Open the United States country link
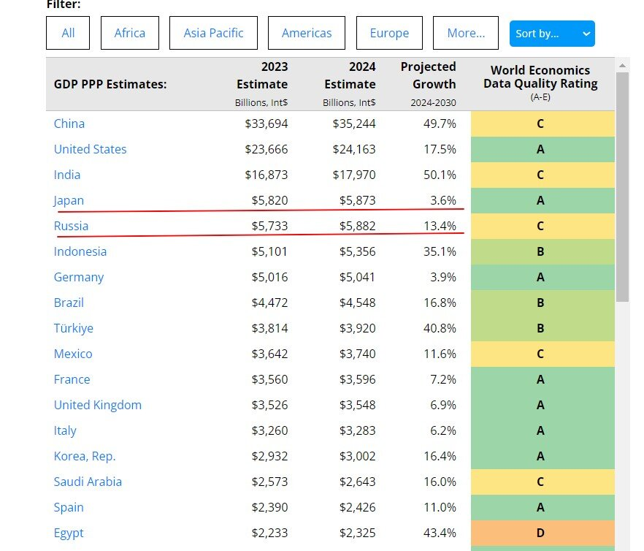This screenshot has height=551, width=644. [90, 149]
